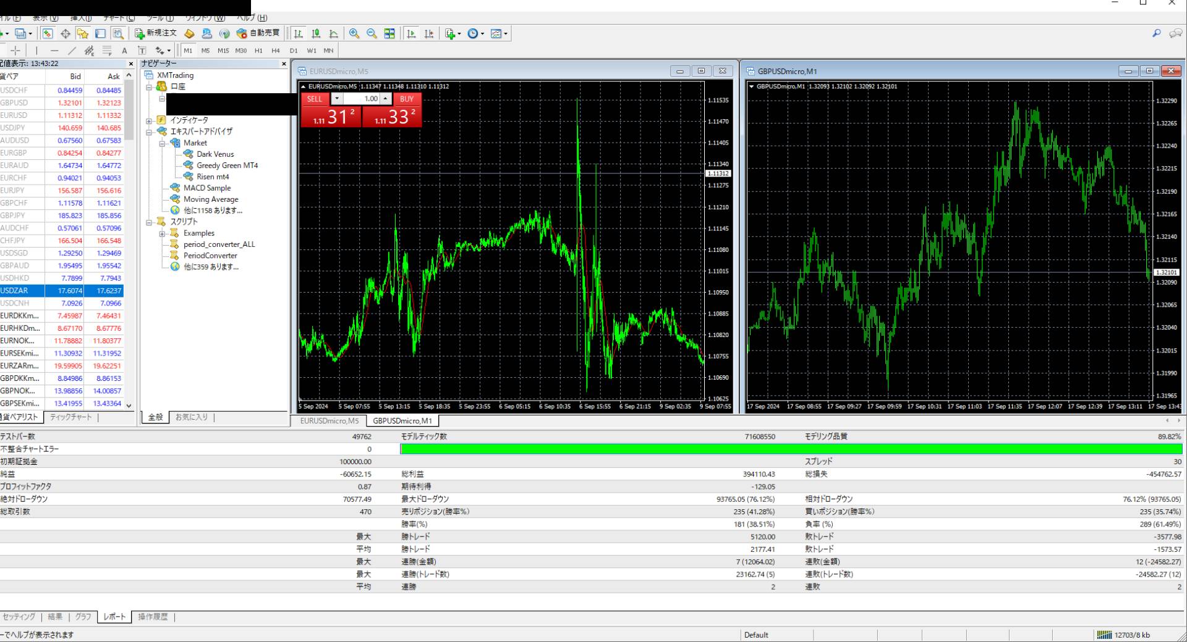Toggle the Navigator panel star-folder icon
This screenshot has height=642, width=1187.
(x=82, y=33)
